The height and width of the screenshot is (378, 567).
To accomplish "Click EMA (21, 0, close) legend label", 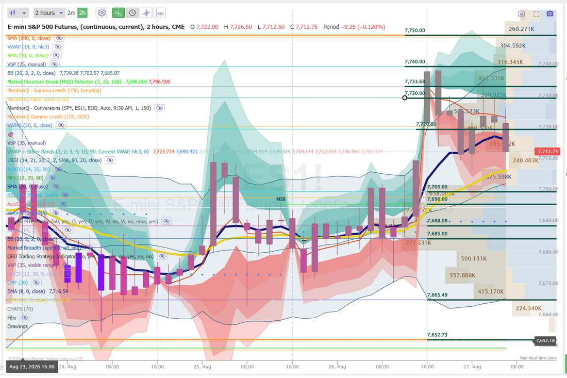I will (27, 300).
